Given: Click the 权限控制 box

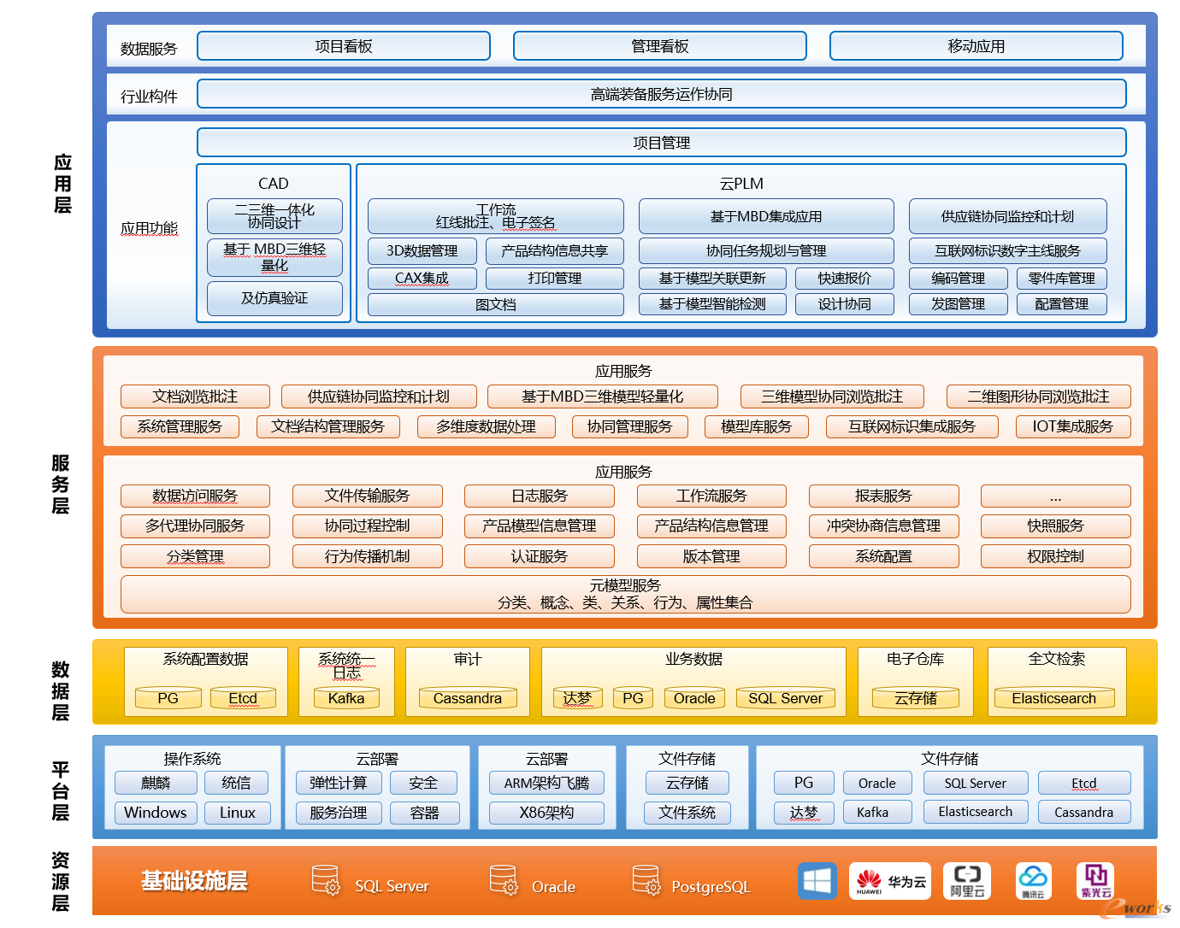Looking at the screenshot, I should pyautogui.click(x=1056, y=556).
